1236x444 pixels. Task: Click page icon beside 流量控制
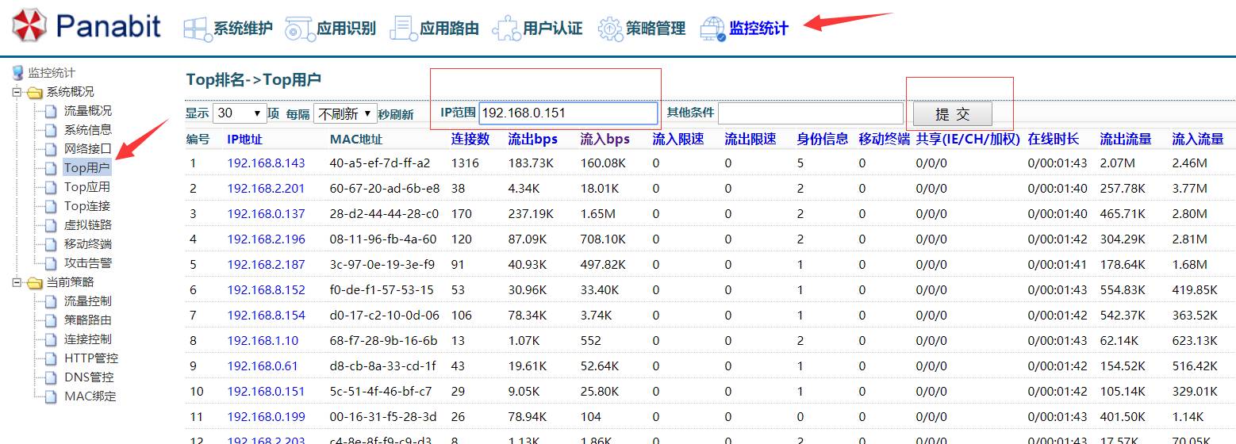pyautogui.click(x=52, y=301)
